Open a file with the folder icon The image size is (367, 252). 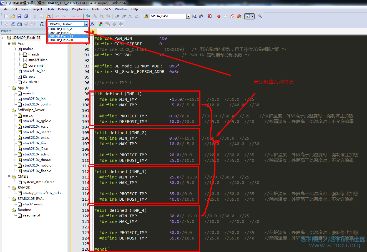tap(13, 16)
